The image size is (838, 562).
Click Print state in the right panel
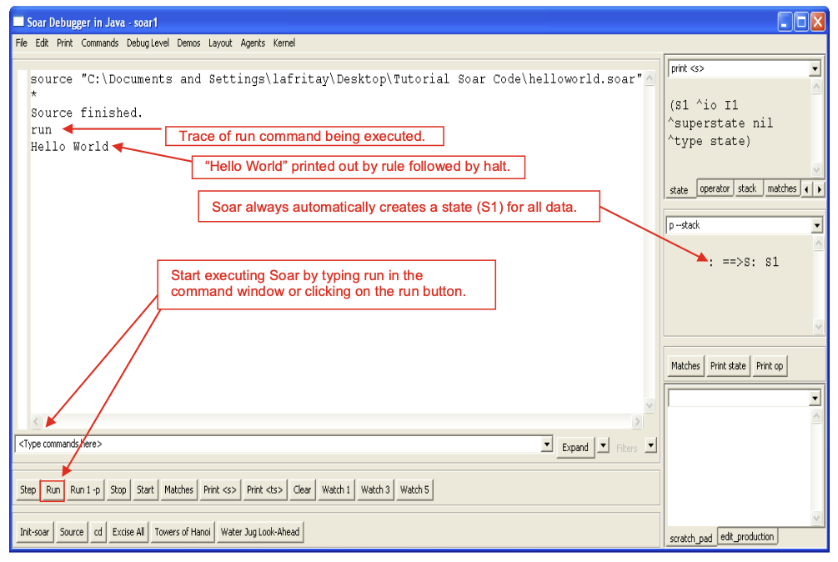click(x=727, y=365)
